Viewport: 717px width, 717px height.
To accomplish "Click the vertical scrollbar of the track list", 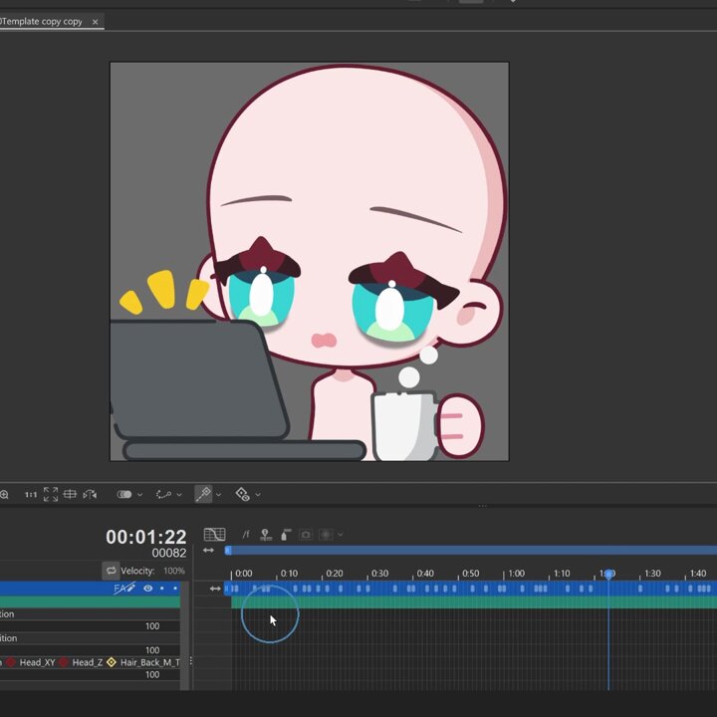I will tap(184, 635).
